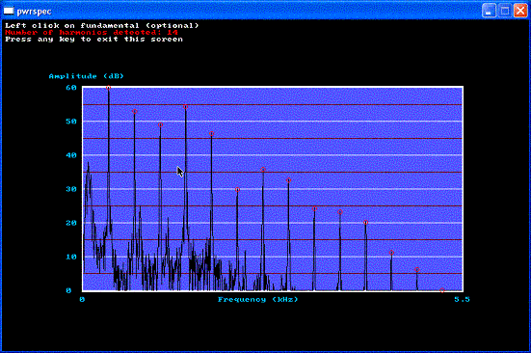This screenshot has height=353, width=531.
Task: Click the fundamental peak marker at 60 dB
Action: 108,88
